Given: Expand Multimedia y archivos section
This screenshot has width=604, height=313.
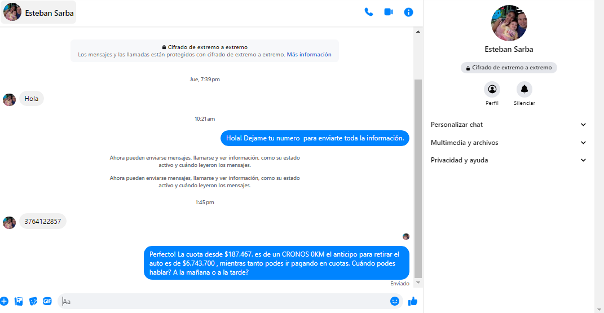Looking at the screenshot, I should [x=508, y=143].
